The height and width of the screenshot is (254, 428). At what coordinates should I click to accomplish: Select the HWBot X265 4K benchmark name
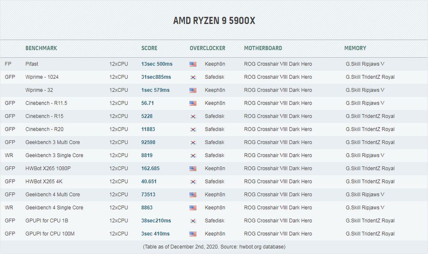click(44, 182)
